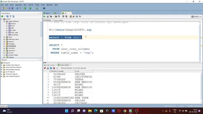Click the Rollback icon in worksheet toolbar

pyautogui.click(x=66, y=16)
